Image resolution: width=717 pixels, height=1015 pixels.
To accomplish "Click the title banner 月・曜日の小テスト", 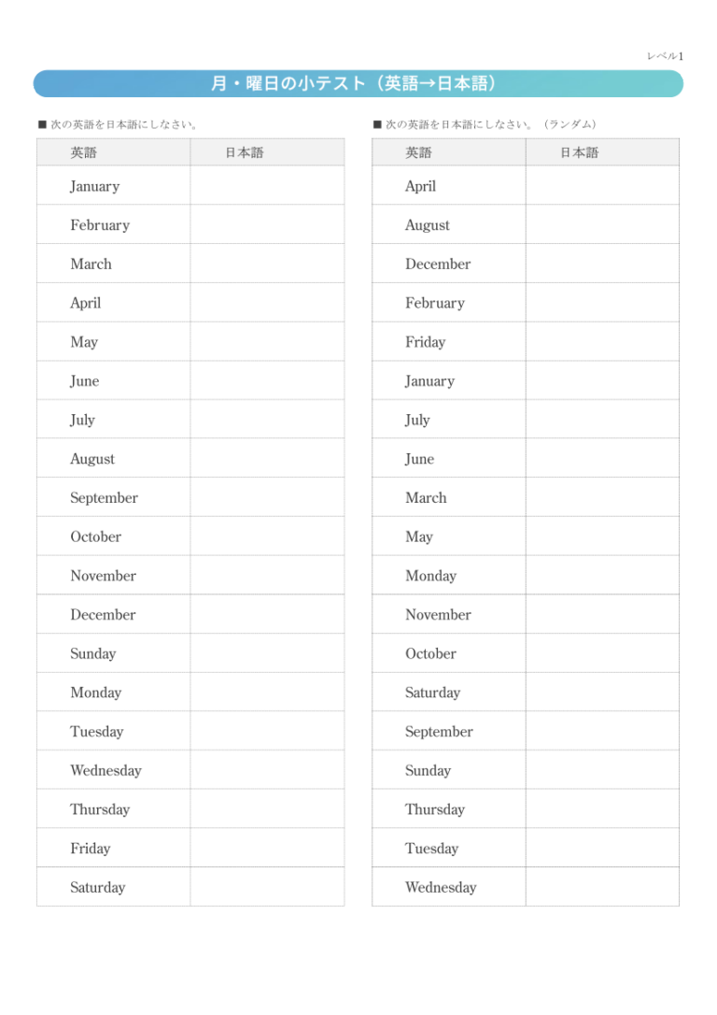I will pos(358,84).
